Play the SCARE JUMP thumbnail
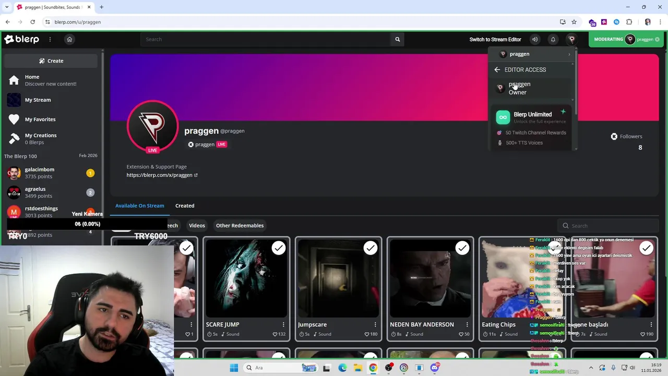Screen dimensions: 668x376 click(246, 278)
